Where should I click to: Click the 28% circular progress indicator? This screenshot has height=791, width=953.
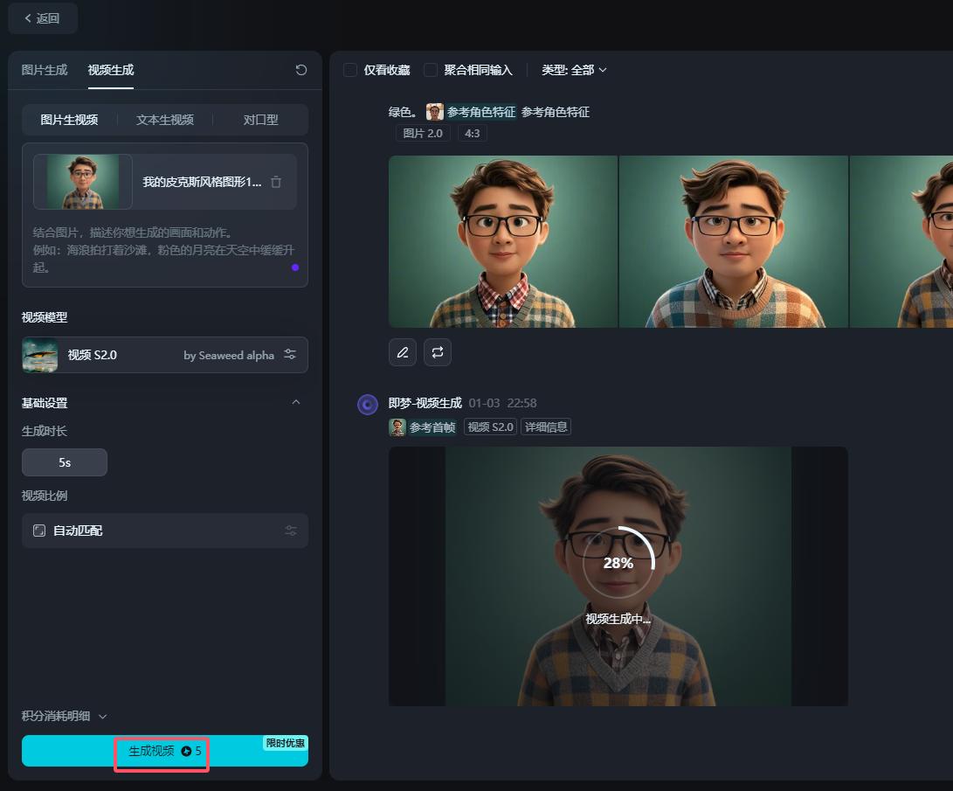tap(618, 563)
